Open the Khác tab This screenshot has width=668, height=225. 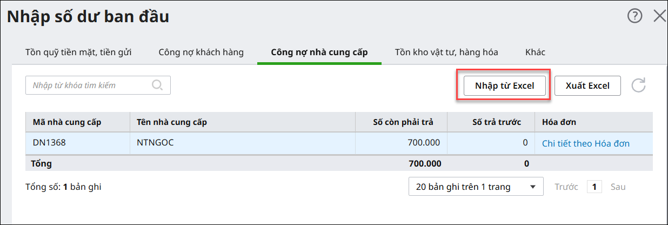(535, 52)
